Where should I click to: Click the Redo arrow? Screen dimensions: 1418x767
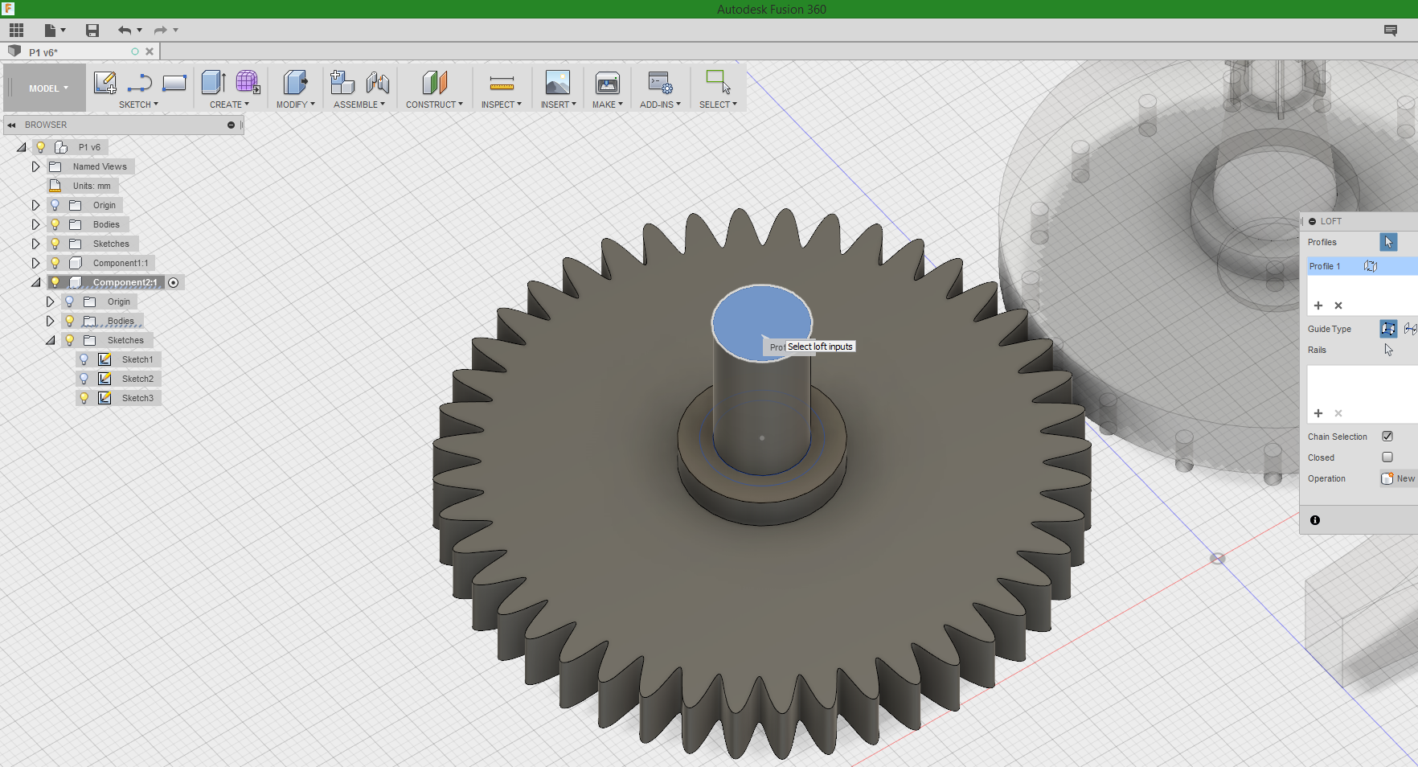point(161,31)
